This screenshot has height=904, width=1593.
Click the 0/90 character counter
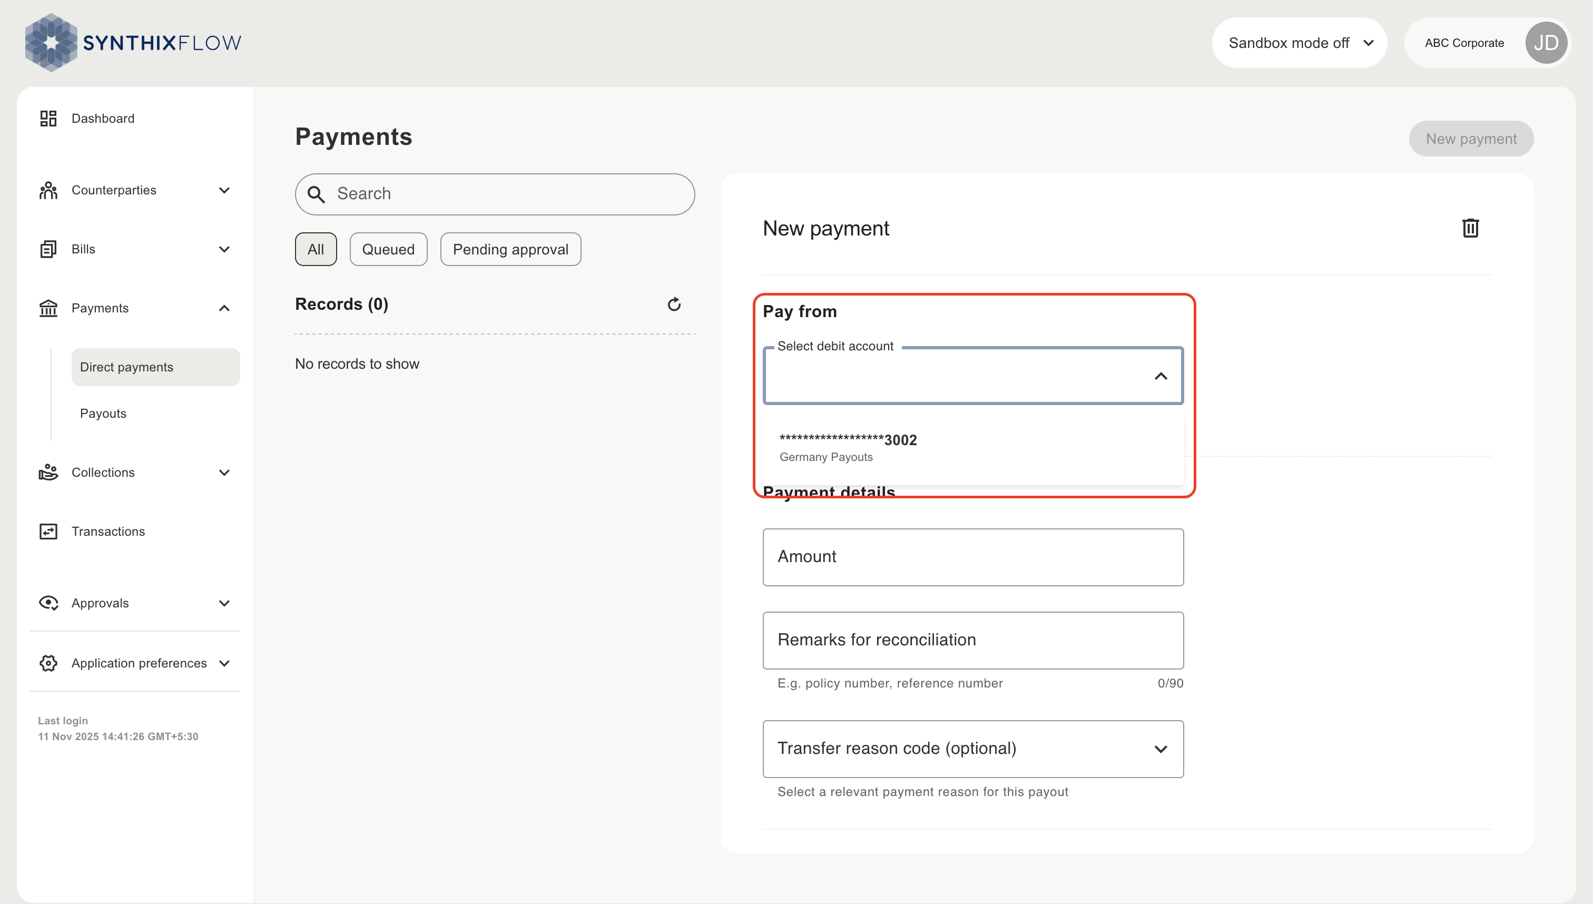[x=1170, y=683]
